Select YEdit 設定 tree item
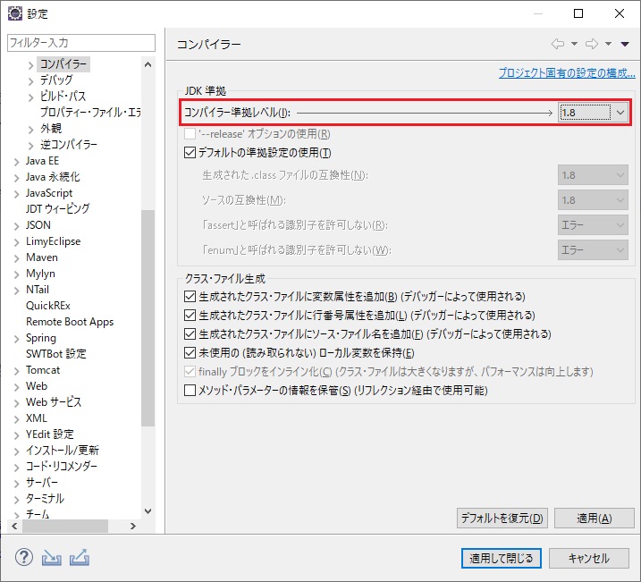The height and width of the screenshot is (582, 641). (x=50, y=434)
